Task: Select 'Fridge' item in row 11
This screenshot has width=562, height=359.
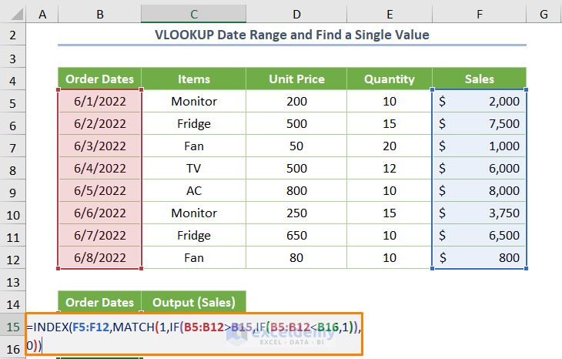Action: (x=193, y=235)
